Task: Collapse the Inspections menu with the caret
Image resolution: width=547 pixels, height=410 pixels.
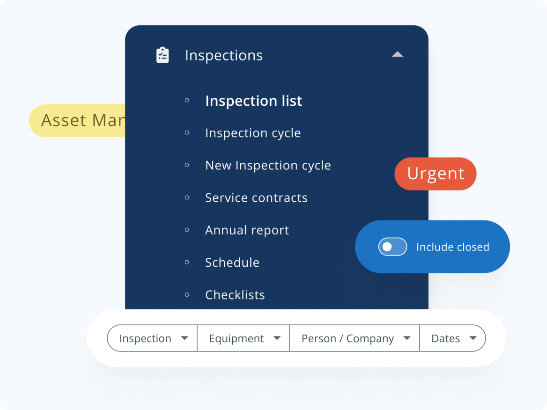Action: (x=397, y=54)
